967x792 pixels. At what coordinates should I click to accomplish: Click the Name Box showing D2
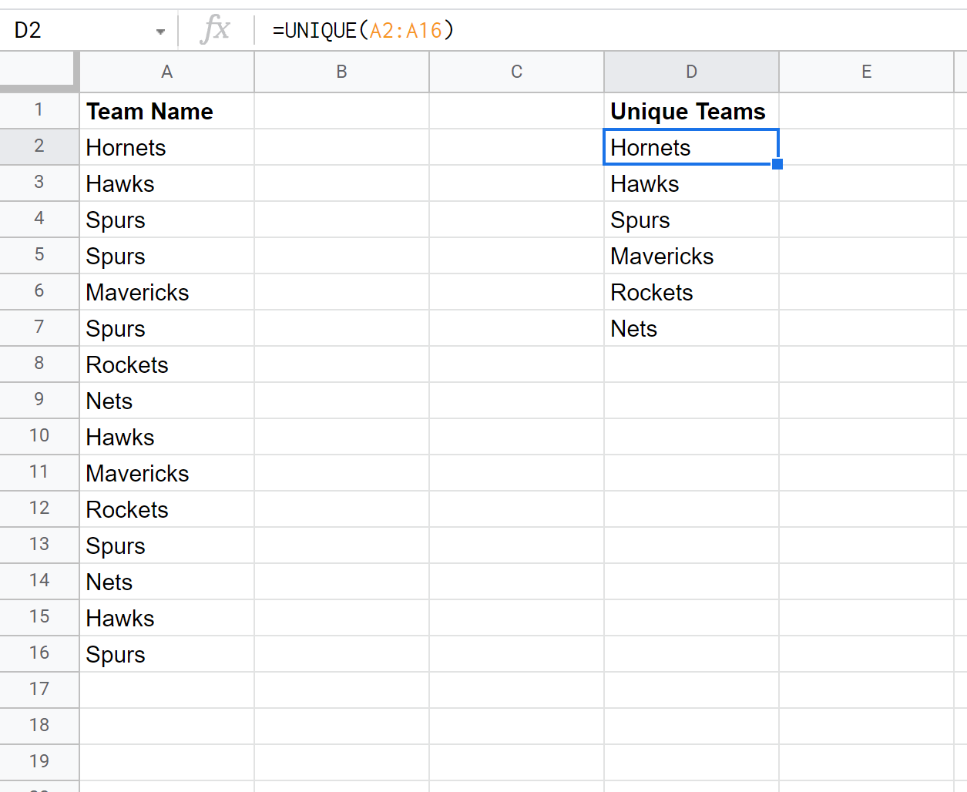(77, 31)
